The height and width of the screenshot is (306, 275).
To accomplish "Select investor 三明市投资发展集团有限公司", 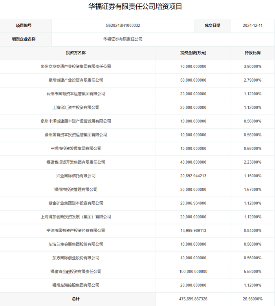I will (76, 149).
